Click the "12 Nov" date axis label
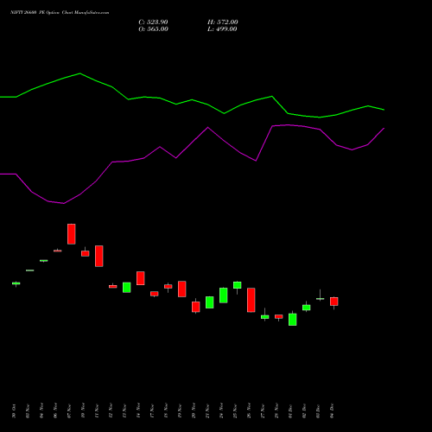 coord(111,411)
